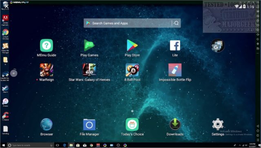This screenshot has width=261, height=148.
Task: Open MEmu settings gear in sidebar
Action: point(258,30)
